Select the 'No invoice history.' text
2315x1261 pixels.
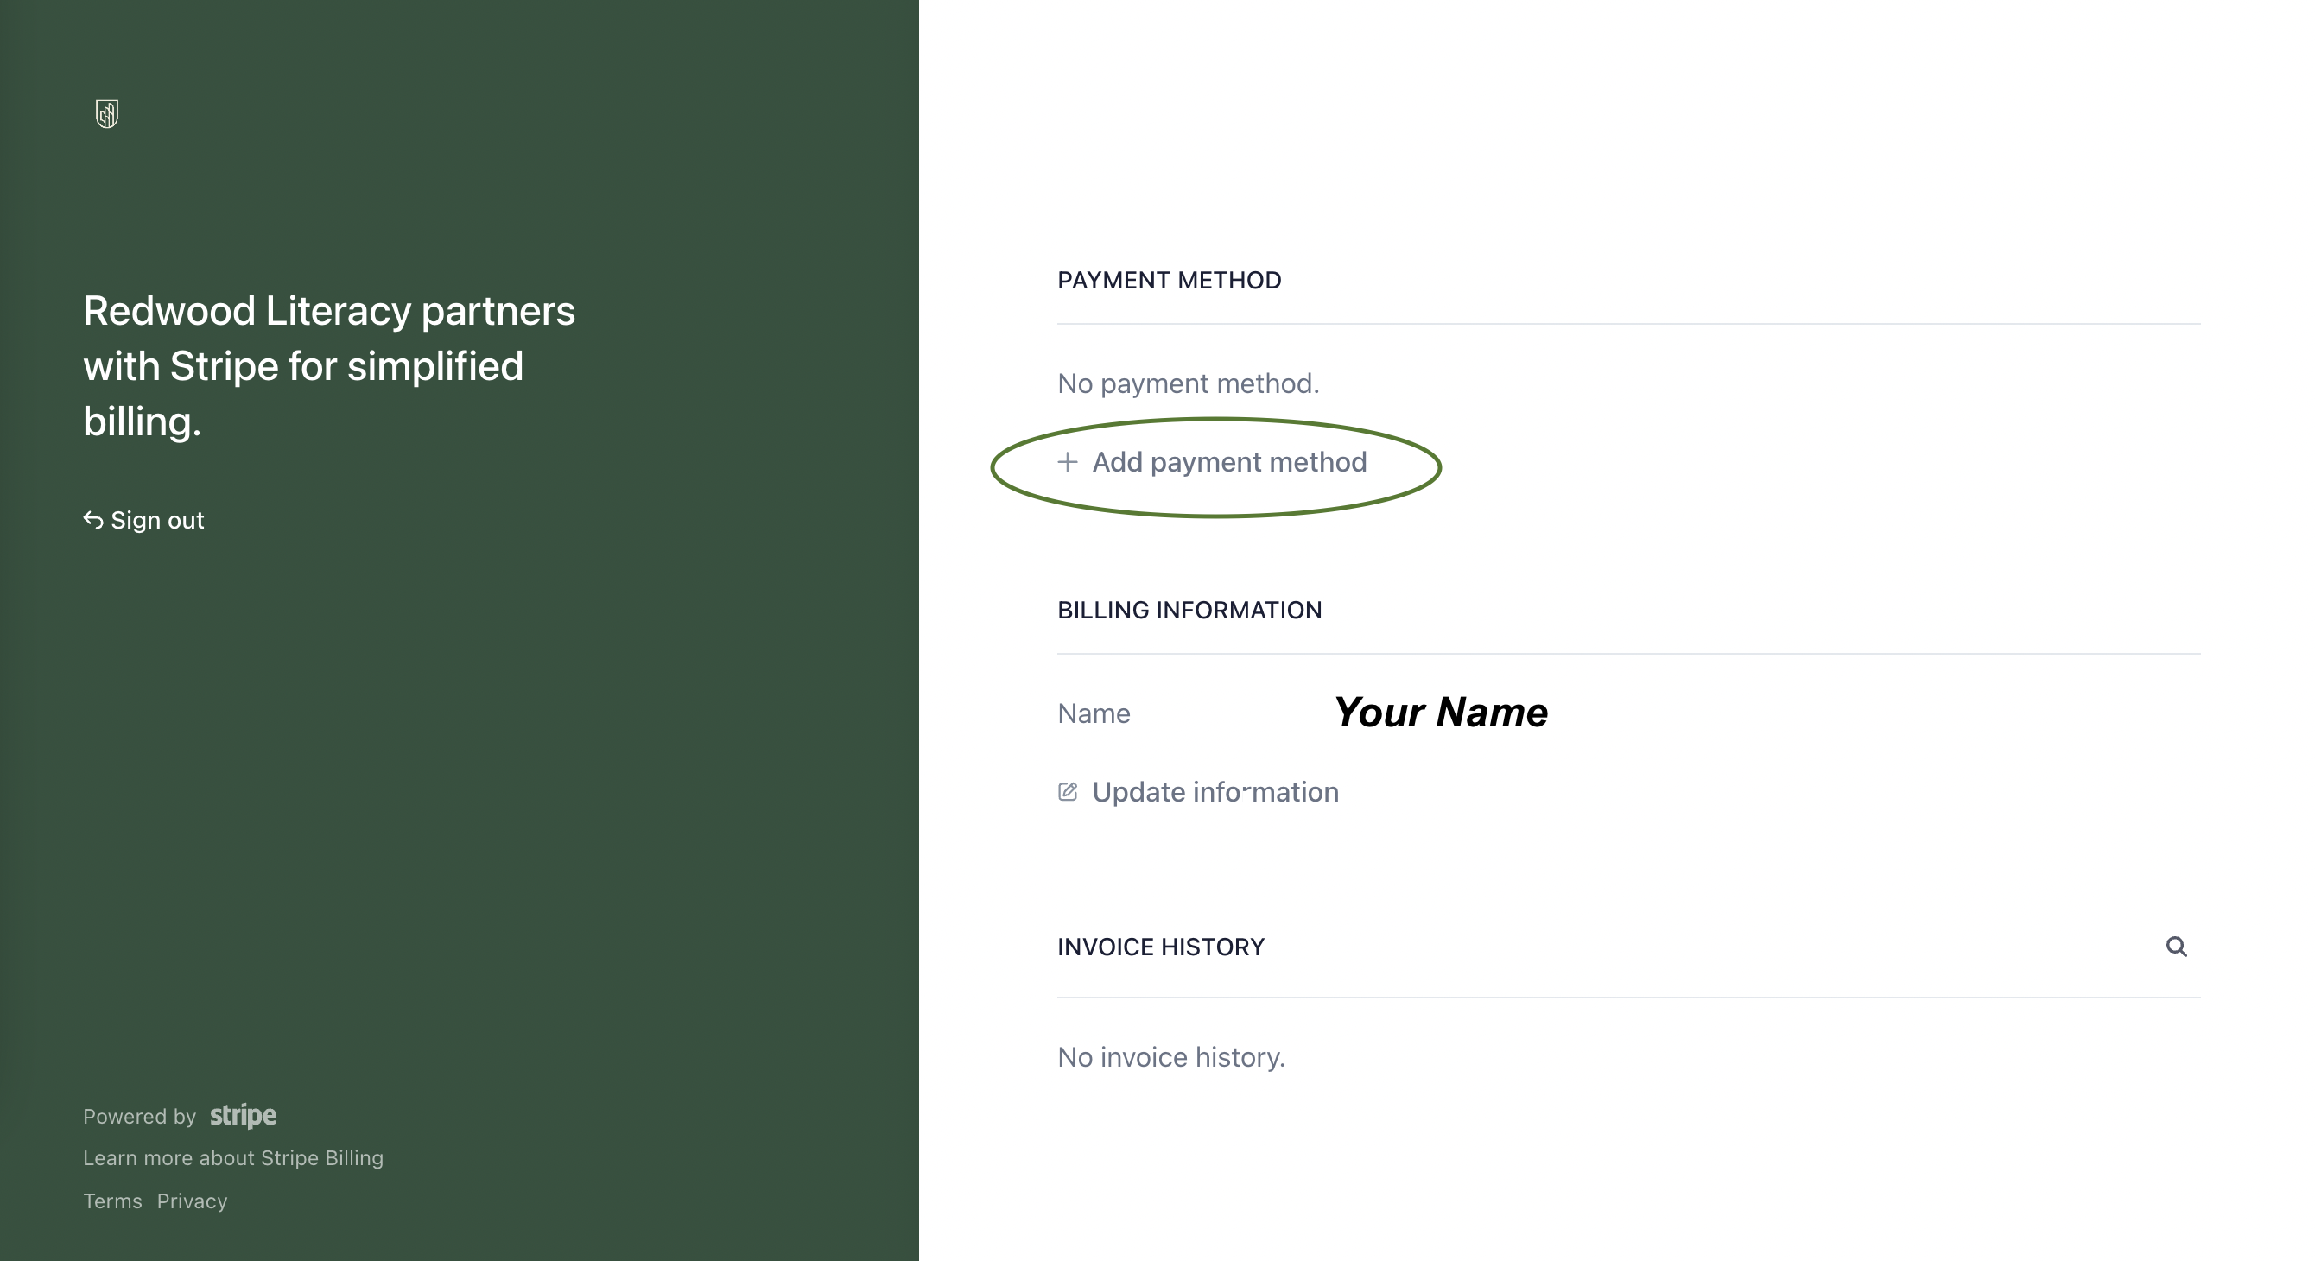1171,1057
